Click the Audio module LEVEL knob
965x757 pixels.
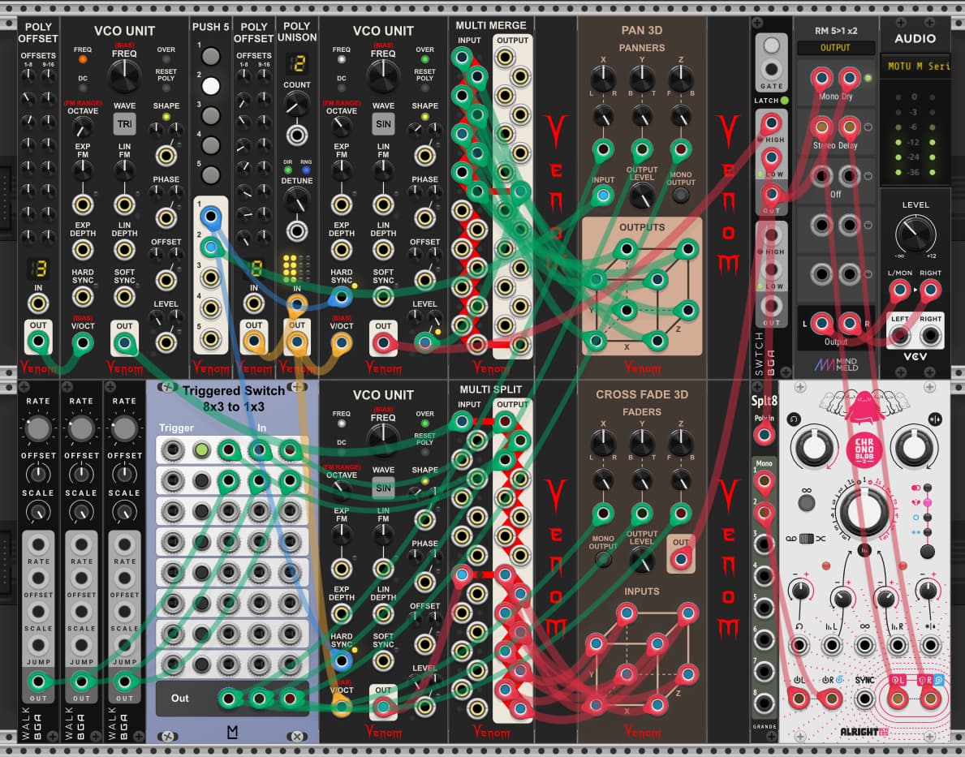pyautogui.click(x=915, y=234)
